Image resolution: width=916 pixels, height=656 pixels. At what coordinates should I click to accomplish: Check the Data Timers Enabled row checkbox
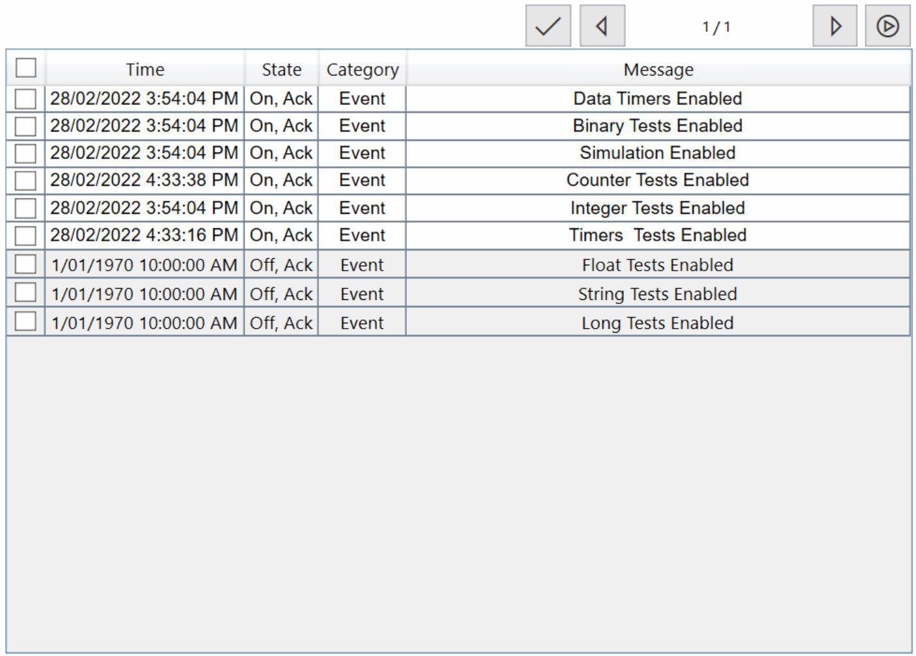coord(25,98)
